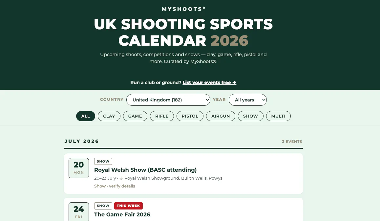Select the ALL filter pill
The image size is (380, 221).
click(86, 116)
